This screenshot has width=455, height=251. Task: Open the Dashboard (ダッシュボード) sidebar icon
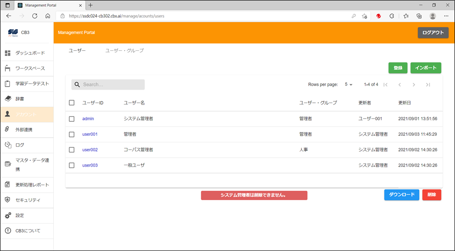pos(7,53)
